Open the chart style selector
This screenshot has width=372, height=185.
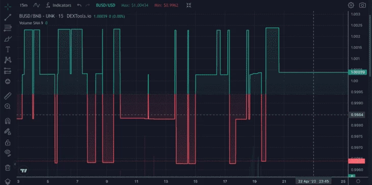coord(36,5)
